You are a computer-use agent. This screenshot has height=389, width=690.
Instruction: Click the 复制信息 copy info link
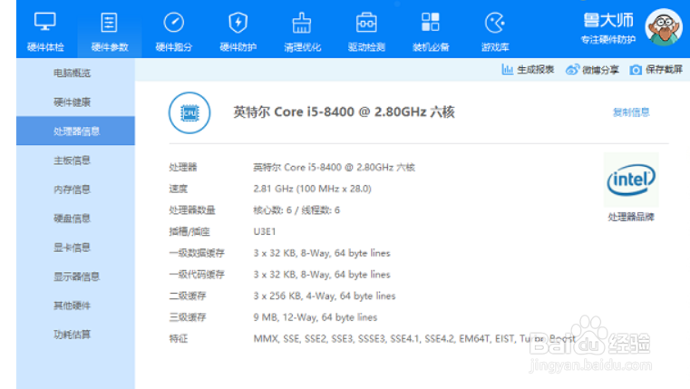[631, 112]
